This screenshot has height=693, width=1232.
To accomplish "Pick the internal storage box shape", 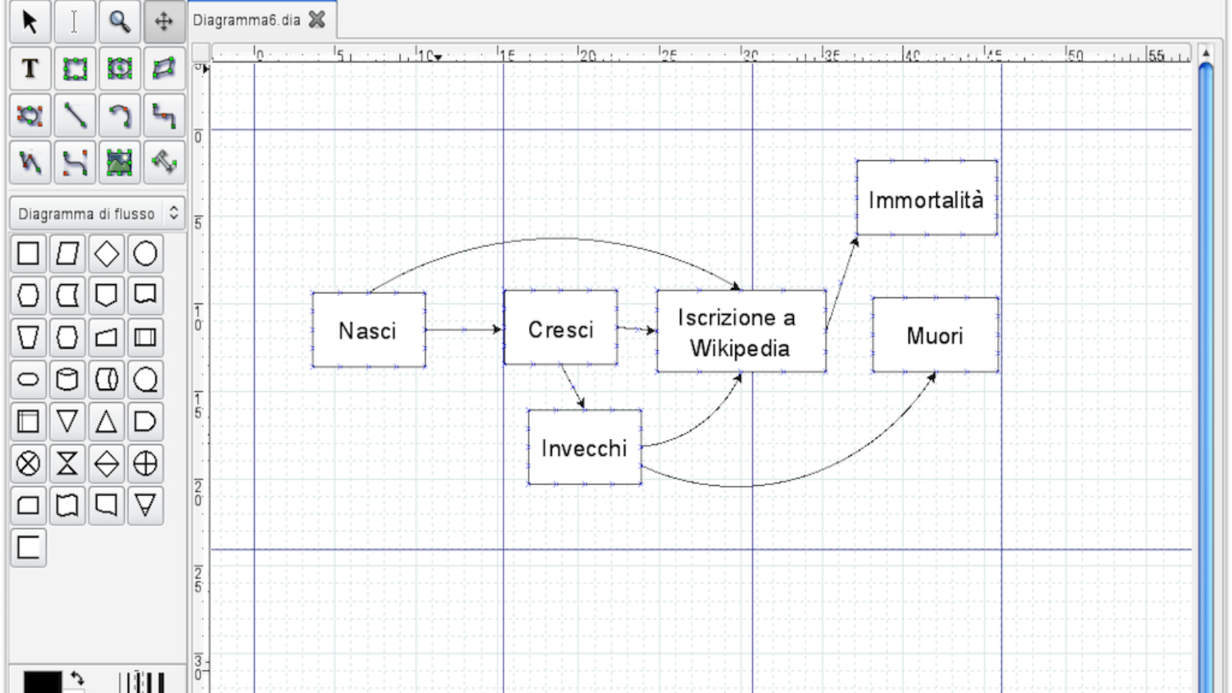I will [x=28, y=421].
